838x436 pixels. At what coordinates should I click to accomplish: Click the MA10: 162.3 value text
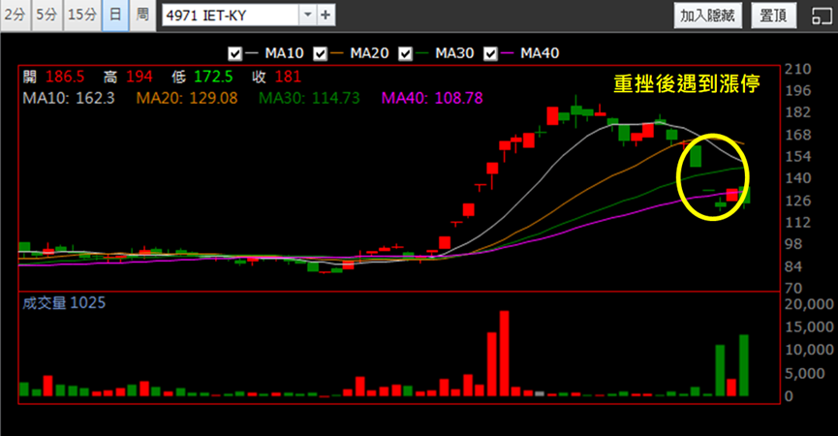pos(69,98)
